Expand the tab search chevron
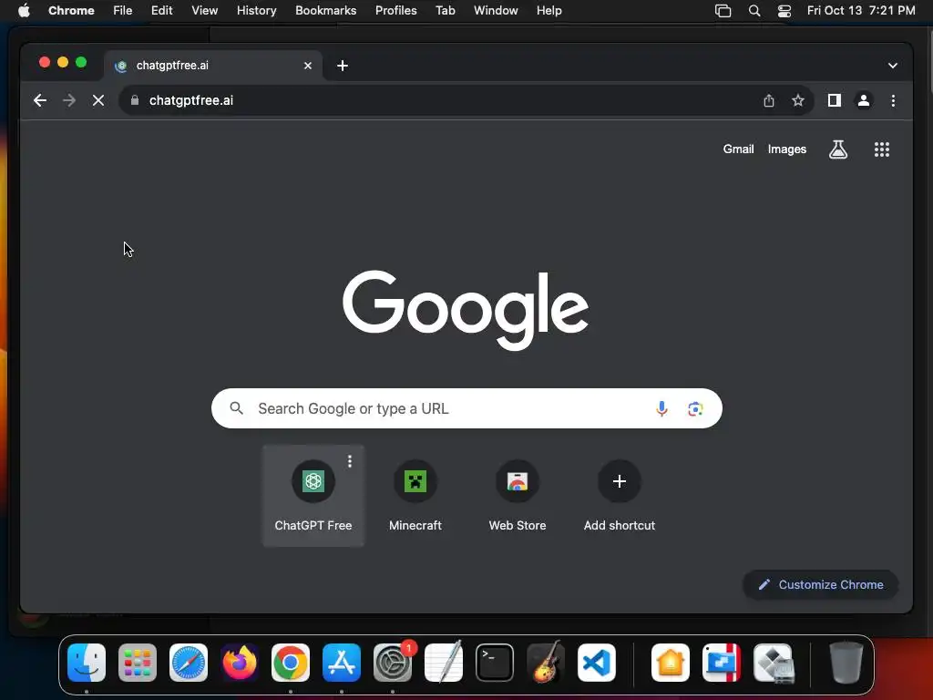Image resolution: width=933 pixels, height=700 pixels. [893, 66]
